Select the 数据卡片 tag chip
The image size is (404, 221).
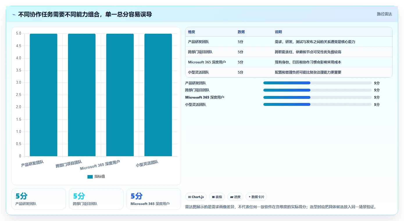tap(256, 197)
